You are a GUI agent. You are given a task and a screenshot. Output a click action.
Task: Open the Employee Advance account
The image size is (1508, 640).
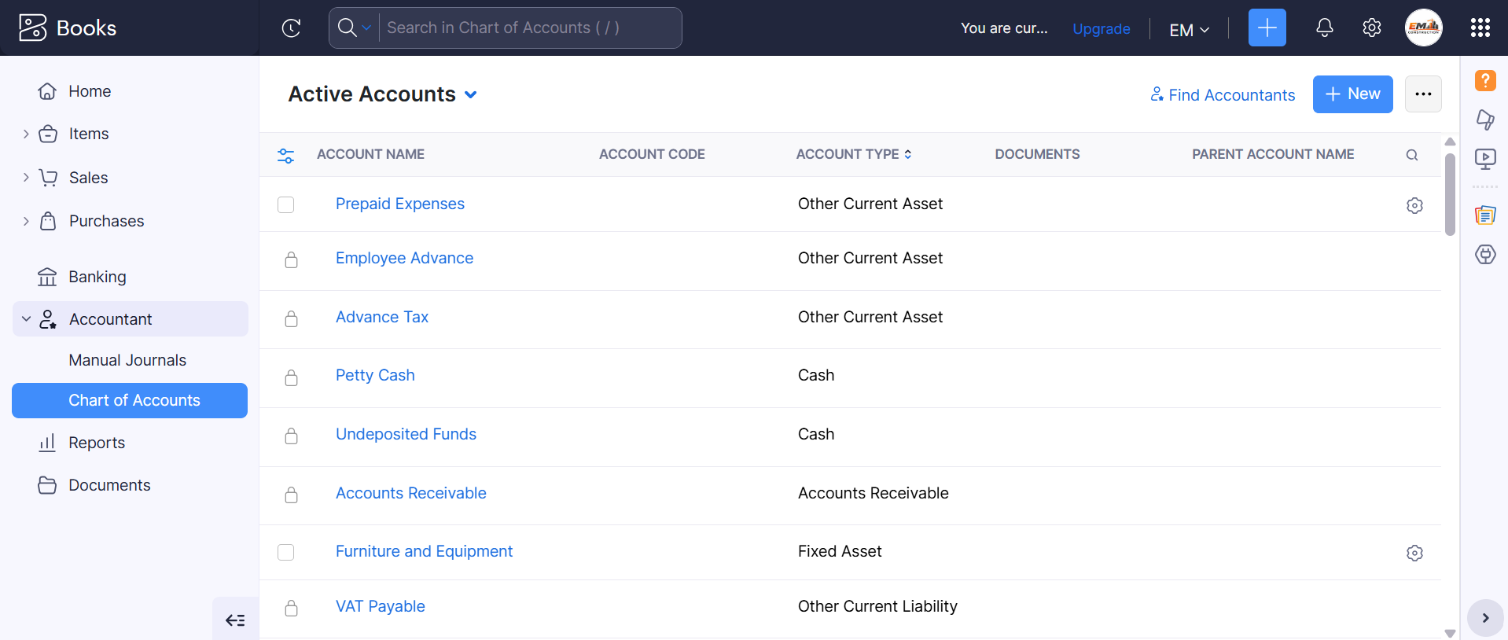[404, 258]
